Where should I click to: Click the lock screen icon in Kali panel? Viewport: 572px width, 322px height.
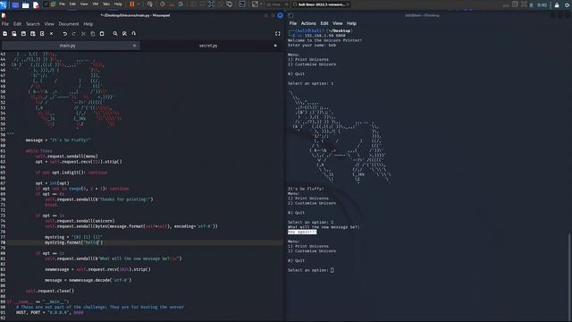[557, 5]
